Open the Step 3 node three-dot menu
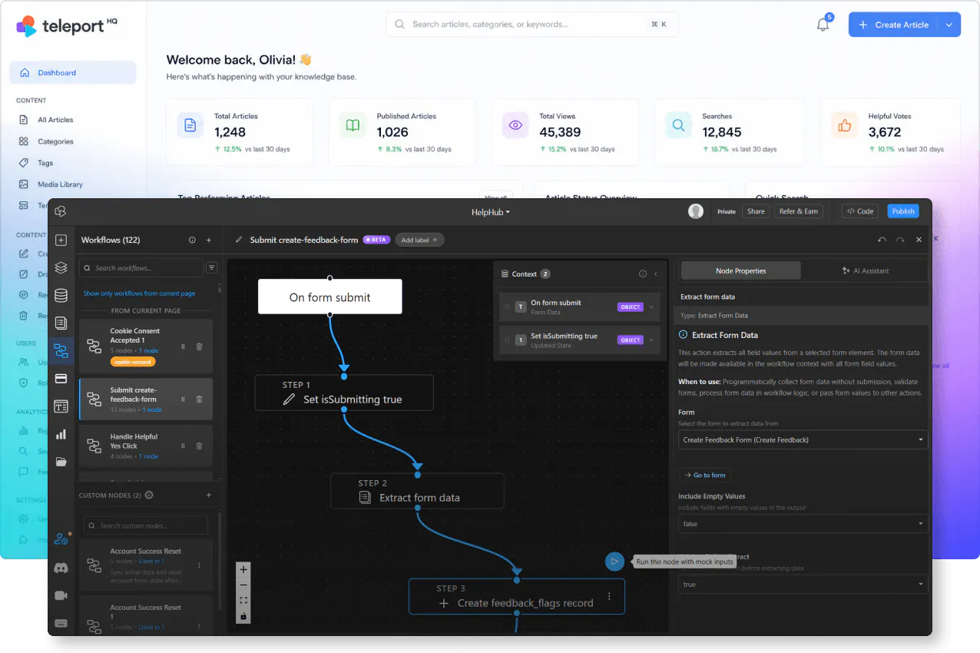The width and height of the screenshot is (980, 653). [x=609, y=596]
